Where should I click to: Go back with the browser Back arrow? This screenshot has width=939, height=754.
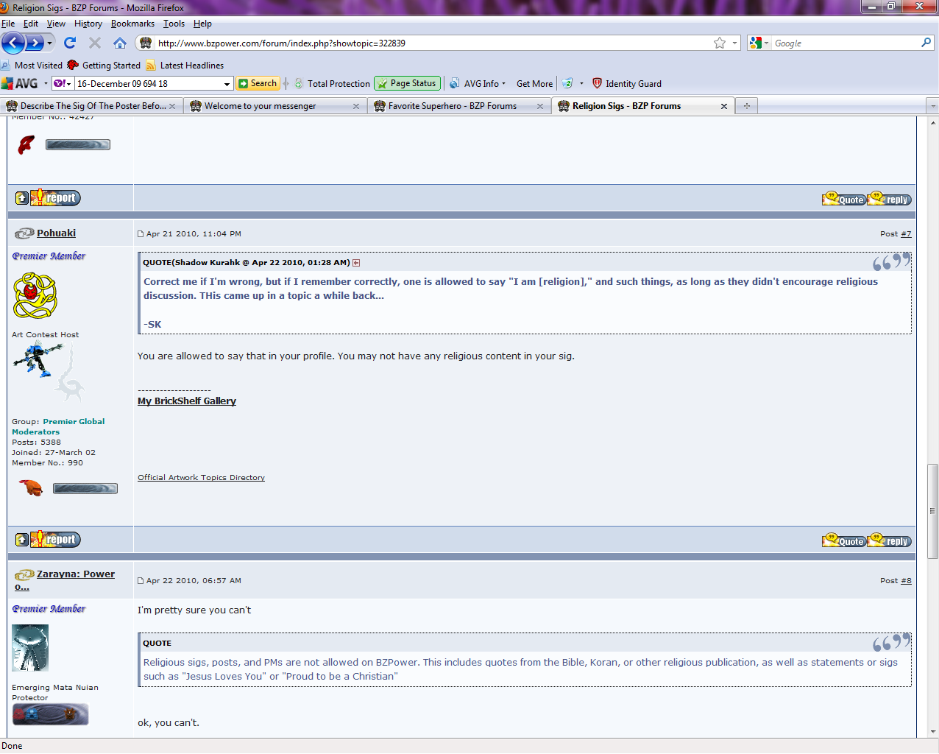(x=13, y=43)
